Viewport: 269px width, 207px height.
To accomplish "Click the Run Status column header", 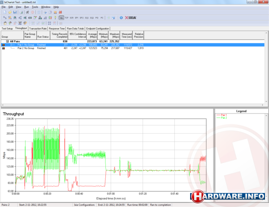I will click(43, 35).
